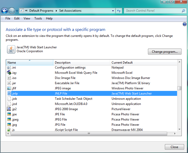Click 'Microsoft Excel Web Query File' text
188x153 pixels.
pyautogui.click(x=76, y=73)
